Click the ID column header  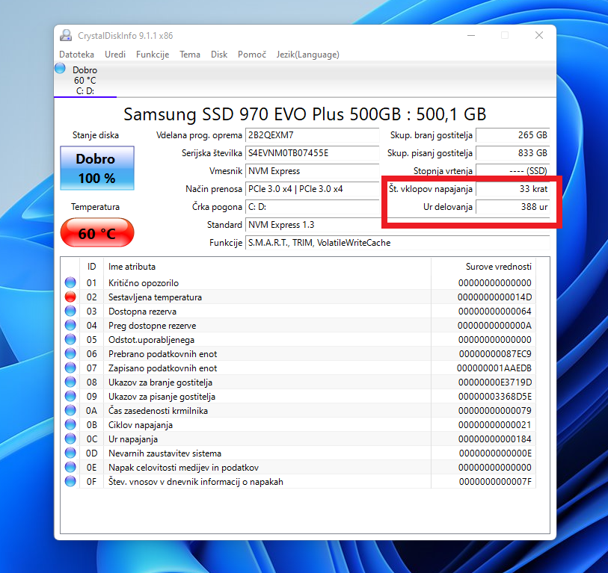coord(91,267)
